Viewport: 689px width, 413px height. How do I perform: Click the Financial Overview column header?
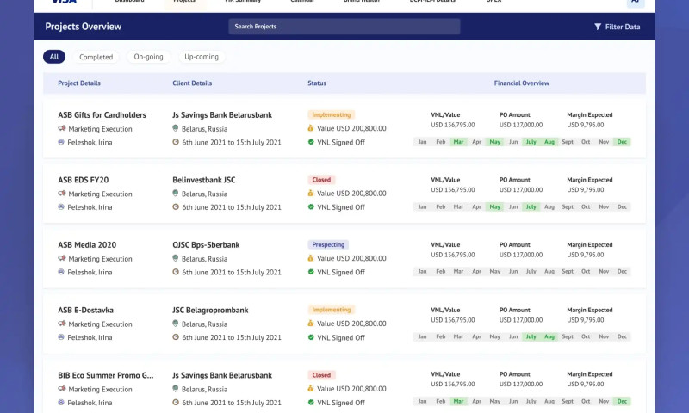tap(521, 83)
